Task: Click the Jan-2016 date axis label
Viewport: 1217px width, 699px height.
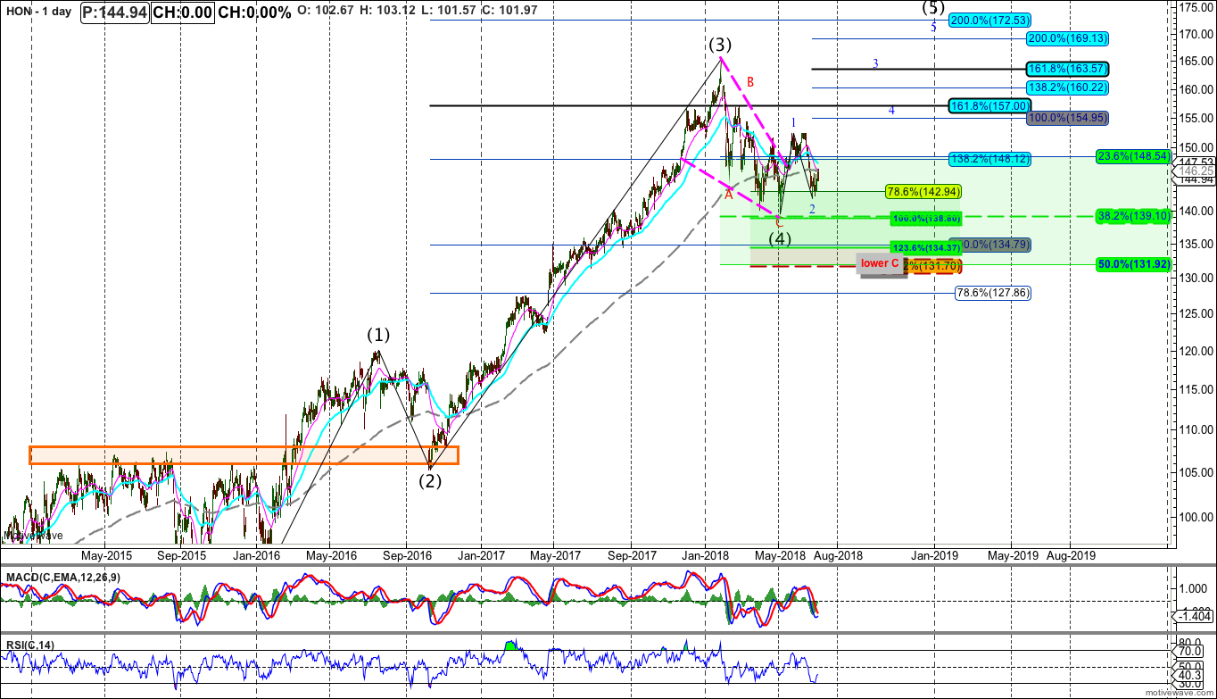Action: click(255, 554)
